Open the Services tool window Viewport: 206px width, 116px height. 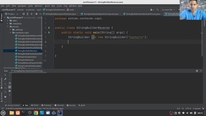pos(71,105)
